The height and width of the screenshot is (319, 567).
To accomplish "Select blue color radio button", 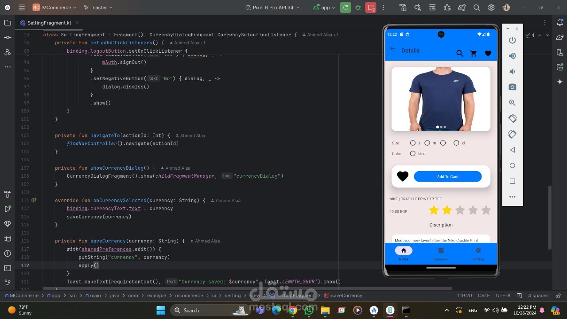I will [413, 153].
